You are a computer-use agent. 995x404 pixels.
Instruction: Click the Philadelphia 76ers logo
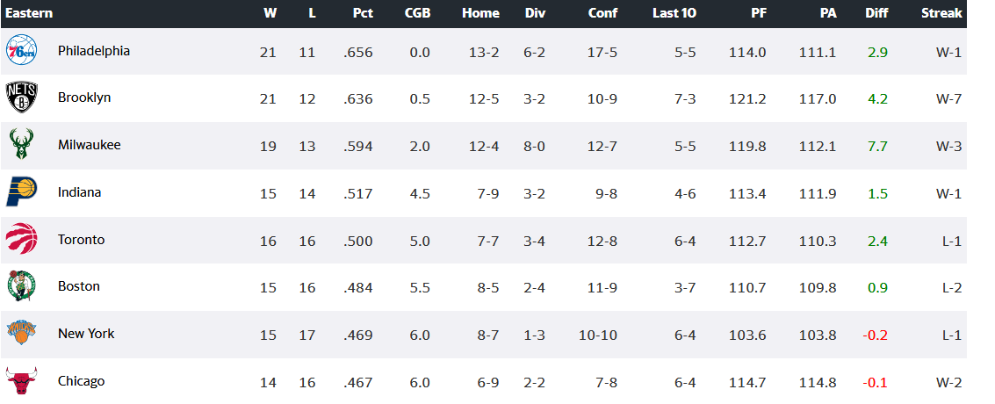click(x=21, y=50)
